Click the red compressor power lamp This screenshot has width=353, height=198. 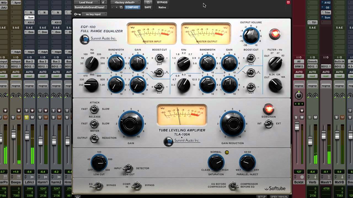tap(268, 109)
